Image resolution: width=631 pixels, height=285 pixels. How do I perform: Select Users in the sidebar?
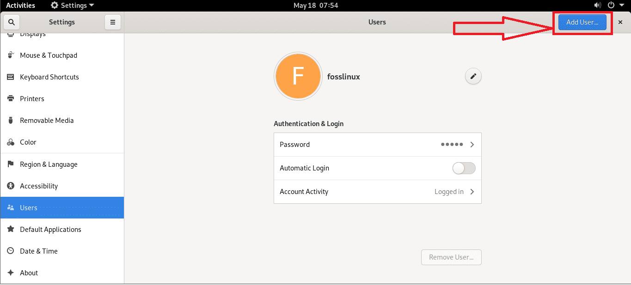(30, 207)
